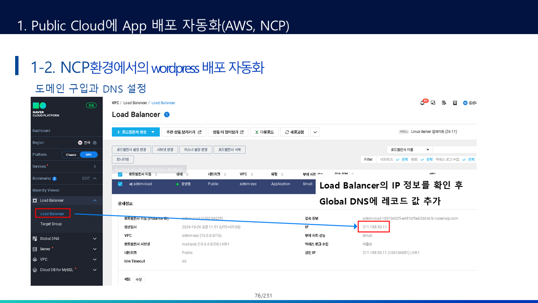Click the 새로고침 refresh button

(295, 132)
